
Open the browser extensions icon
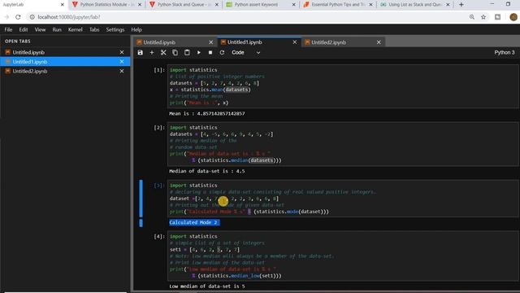[497, 17]
